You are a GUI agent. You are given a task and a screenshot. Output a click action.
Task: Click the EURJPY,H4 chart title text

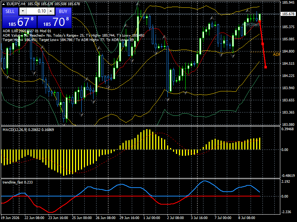coord(16,4)
